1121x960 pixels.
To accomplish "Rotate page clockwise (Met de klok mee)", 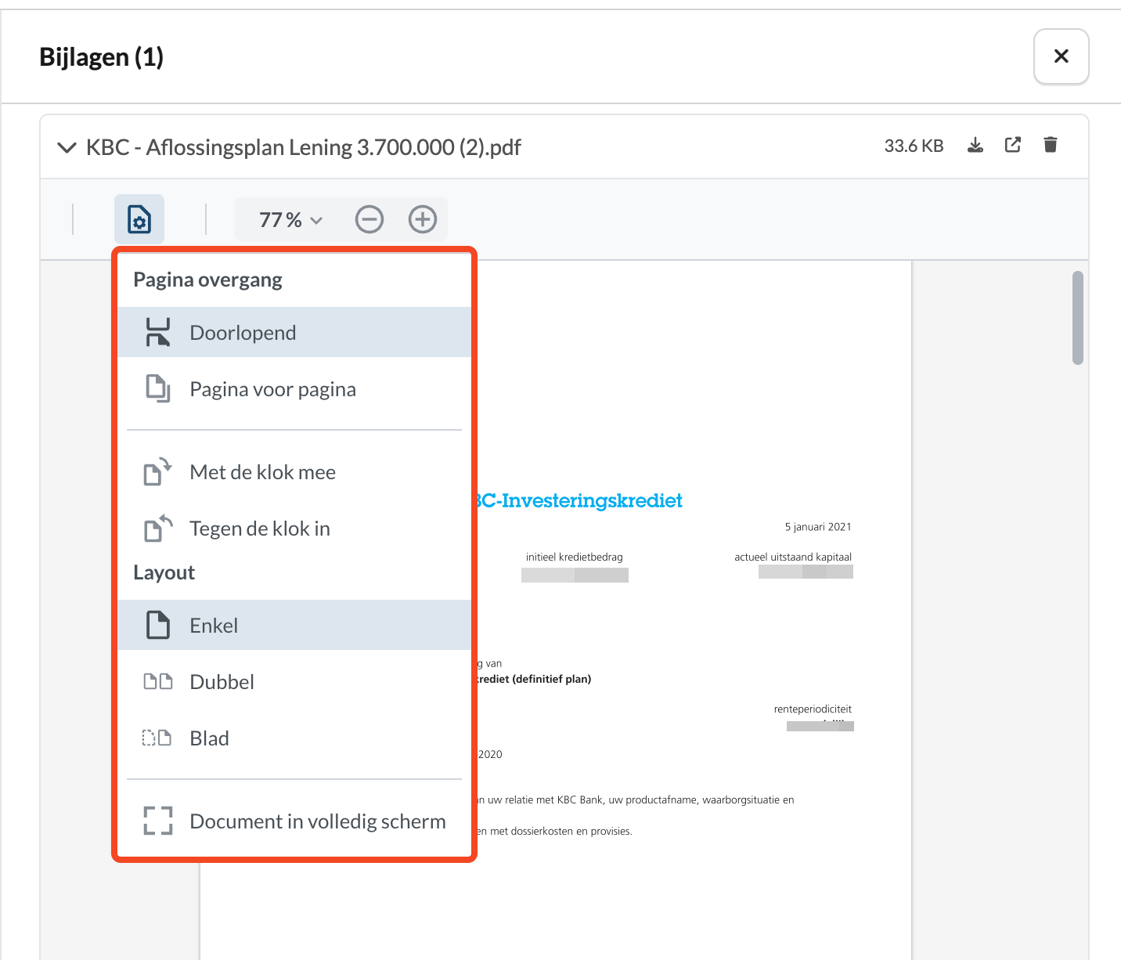I will 263,472.
